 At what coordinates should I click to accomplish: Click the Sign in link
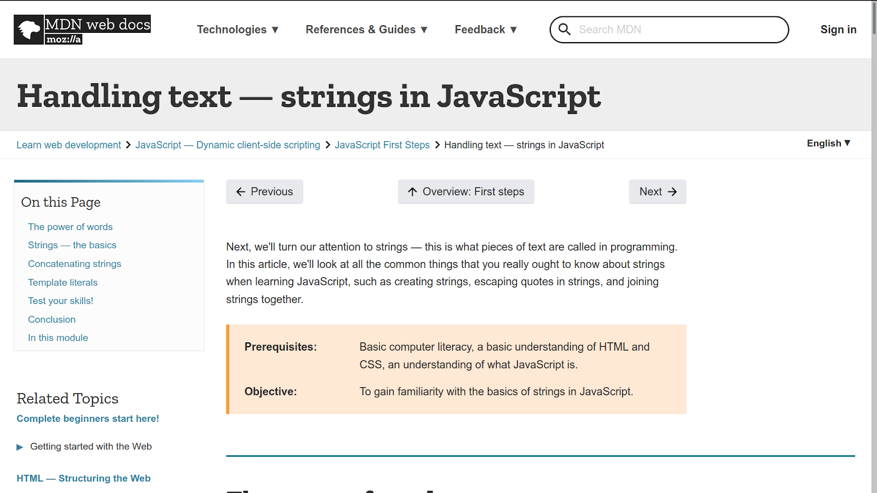(x=838, y=30)
